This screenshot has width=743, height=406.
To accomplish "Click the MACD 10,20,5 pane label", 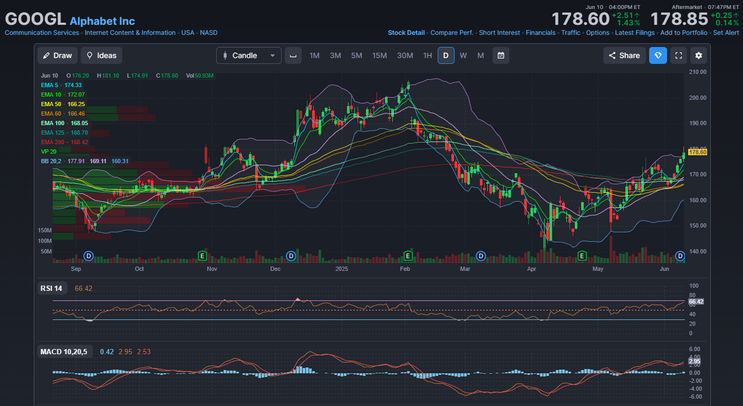I will [x=64, y=352].
